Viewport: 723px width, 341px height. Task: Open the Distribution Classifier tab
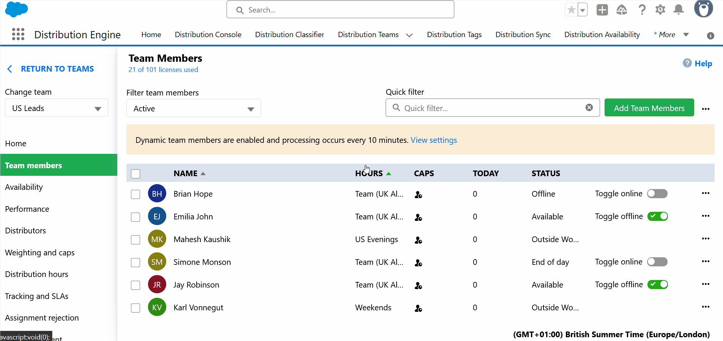pos(290,34)
